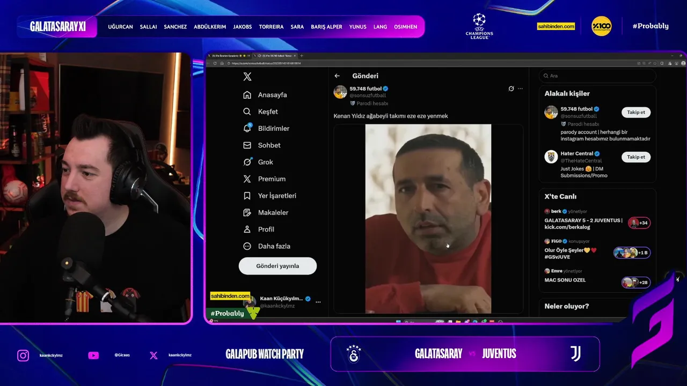Click 59.748 futbol verified badge in post

[385, 88]
